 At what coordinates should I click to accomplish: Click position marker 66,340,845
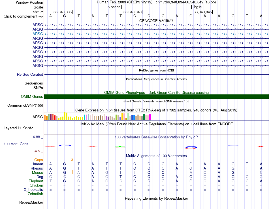(x=203, y=12)
